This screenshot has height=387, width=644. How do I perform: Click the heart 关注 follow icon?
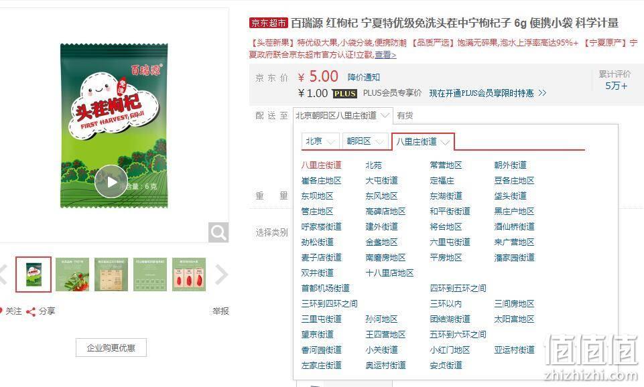point(1,311)
